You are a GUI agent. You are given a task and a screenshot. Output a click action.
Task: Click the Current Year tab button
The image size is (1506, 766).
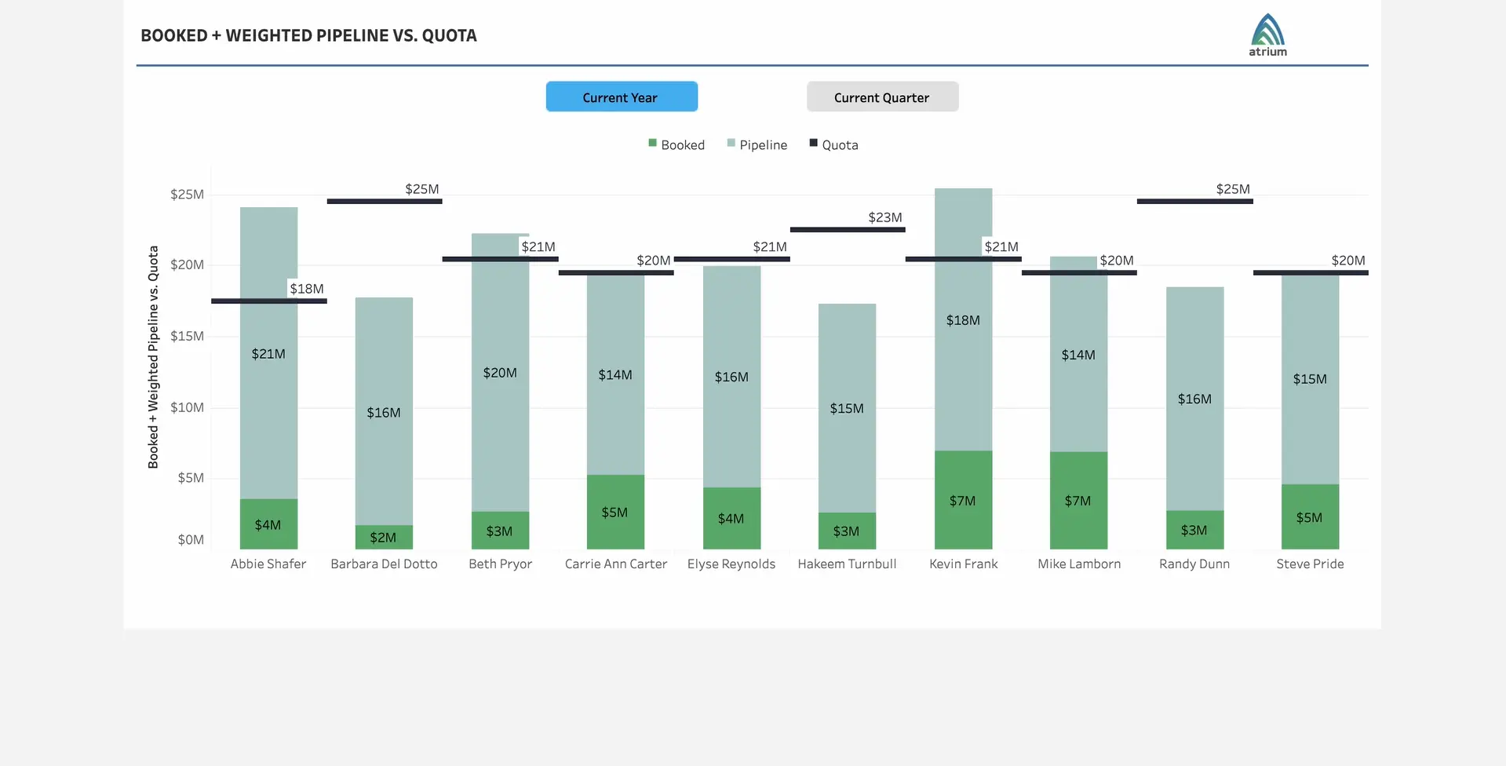point(621,97)
